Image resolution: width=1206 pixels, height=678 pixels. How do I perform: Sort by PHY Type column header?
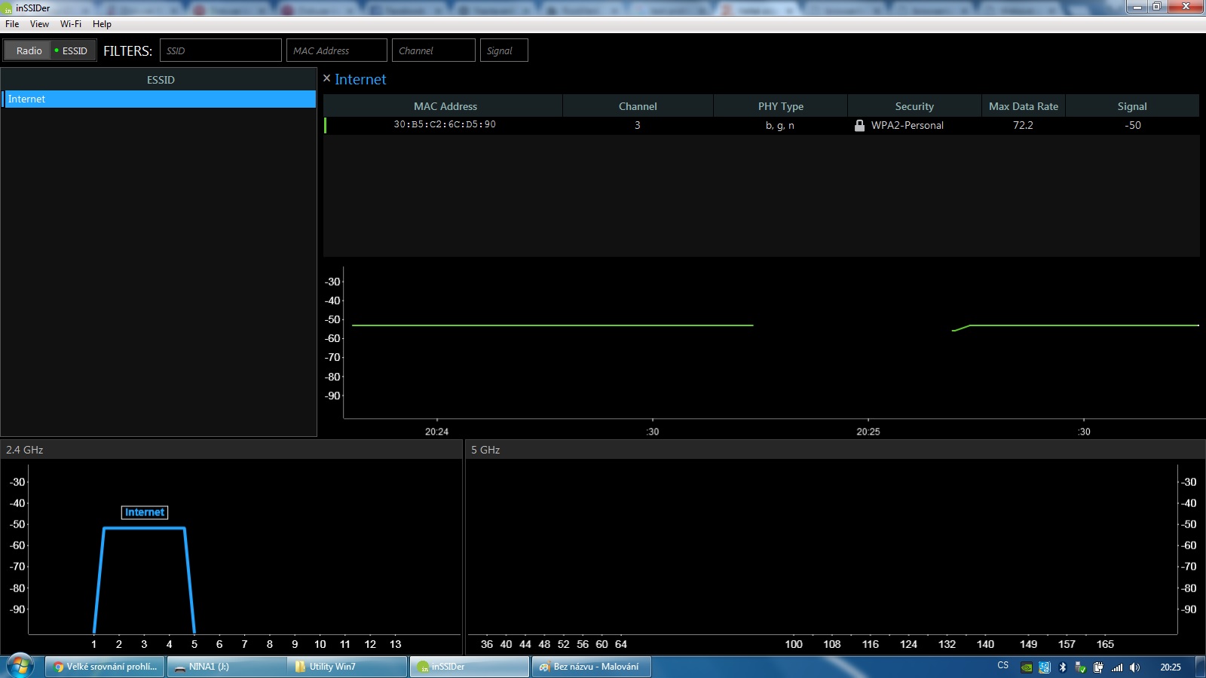pyautogui.click(x=780, y=106)
